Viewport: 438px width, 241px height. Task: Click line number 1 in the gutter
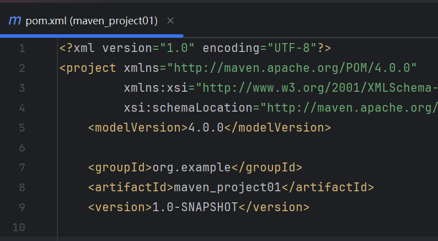point(23,49)
